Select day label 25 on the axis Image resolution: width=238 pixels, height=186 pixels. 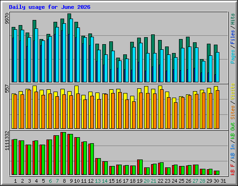pyautogui.click(x=181, y=181)
